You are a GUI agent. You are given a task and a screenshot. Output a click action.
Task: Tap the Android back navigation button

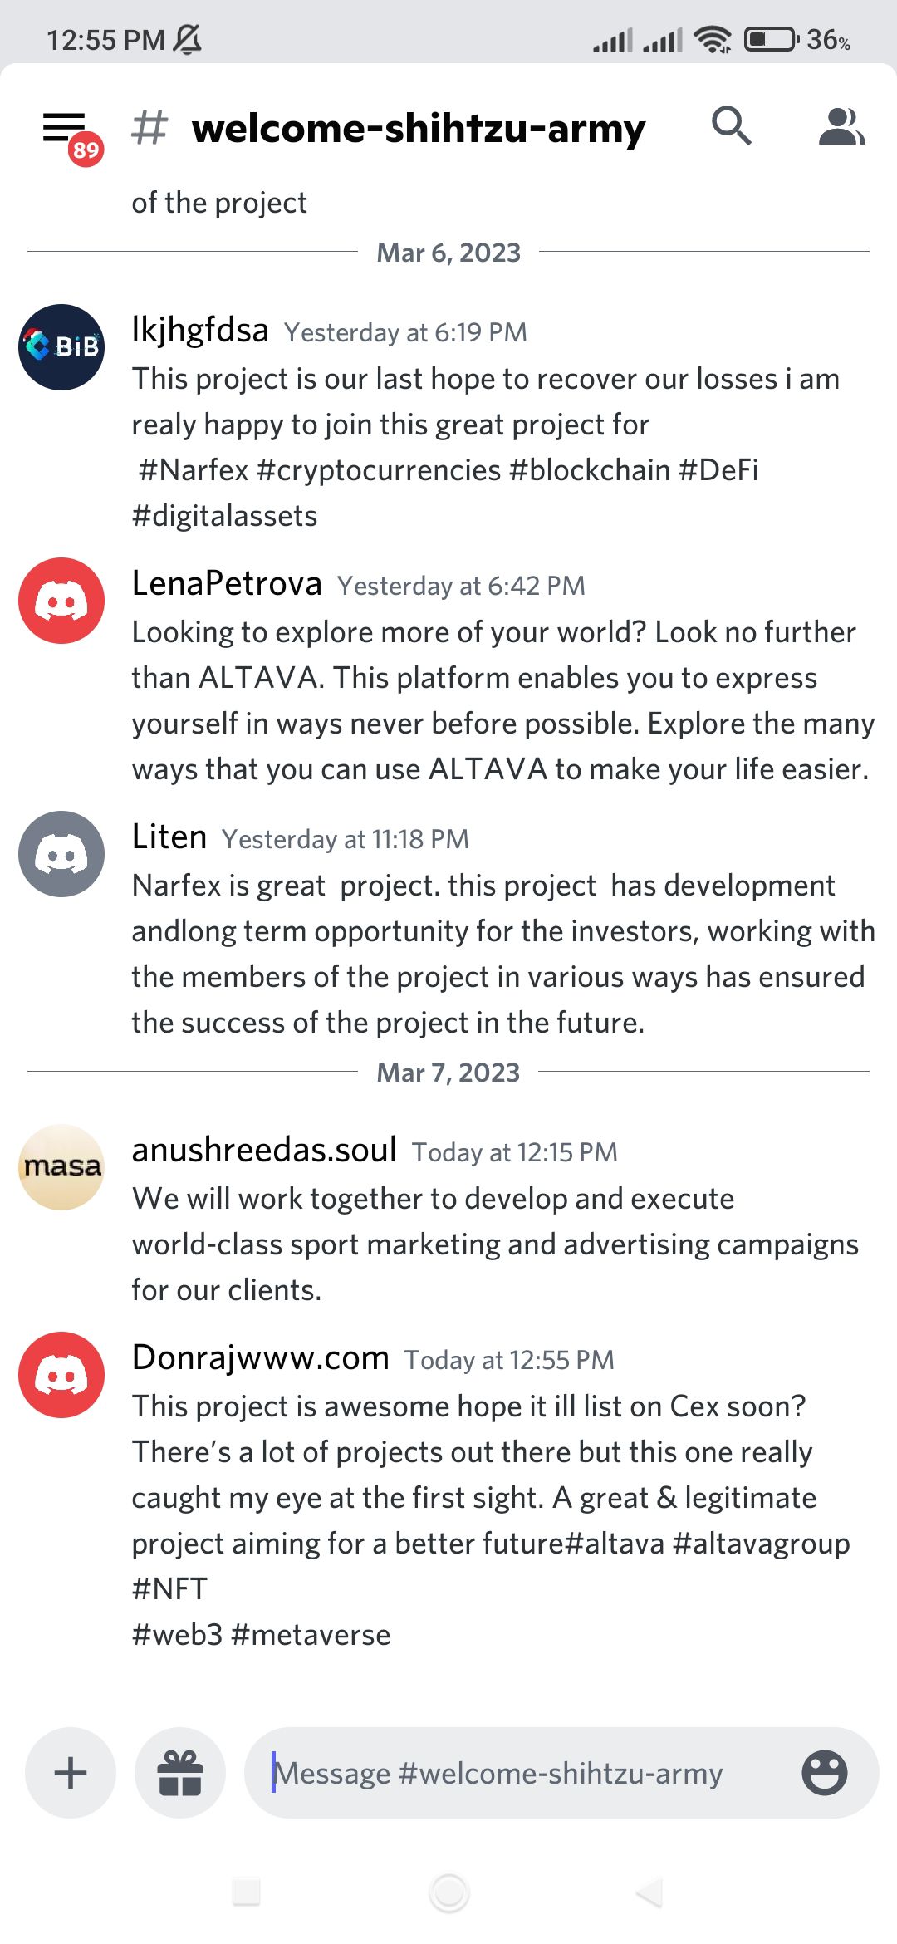649,1892
